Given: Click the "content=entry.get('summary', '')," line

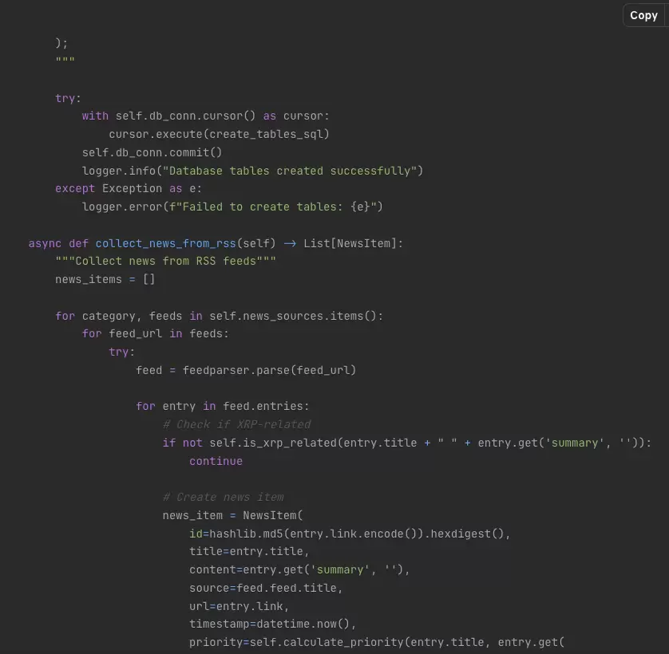Looking at the screenshot, I should click(299, 569).
